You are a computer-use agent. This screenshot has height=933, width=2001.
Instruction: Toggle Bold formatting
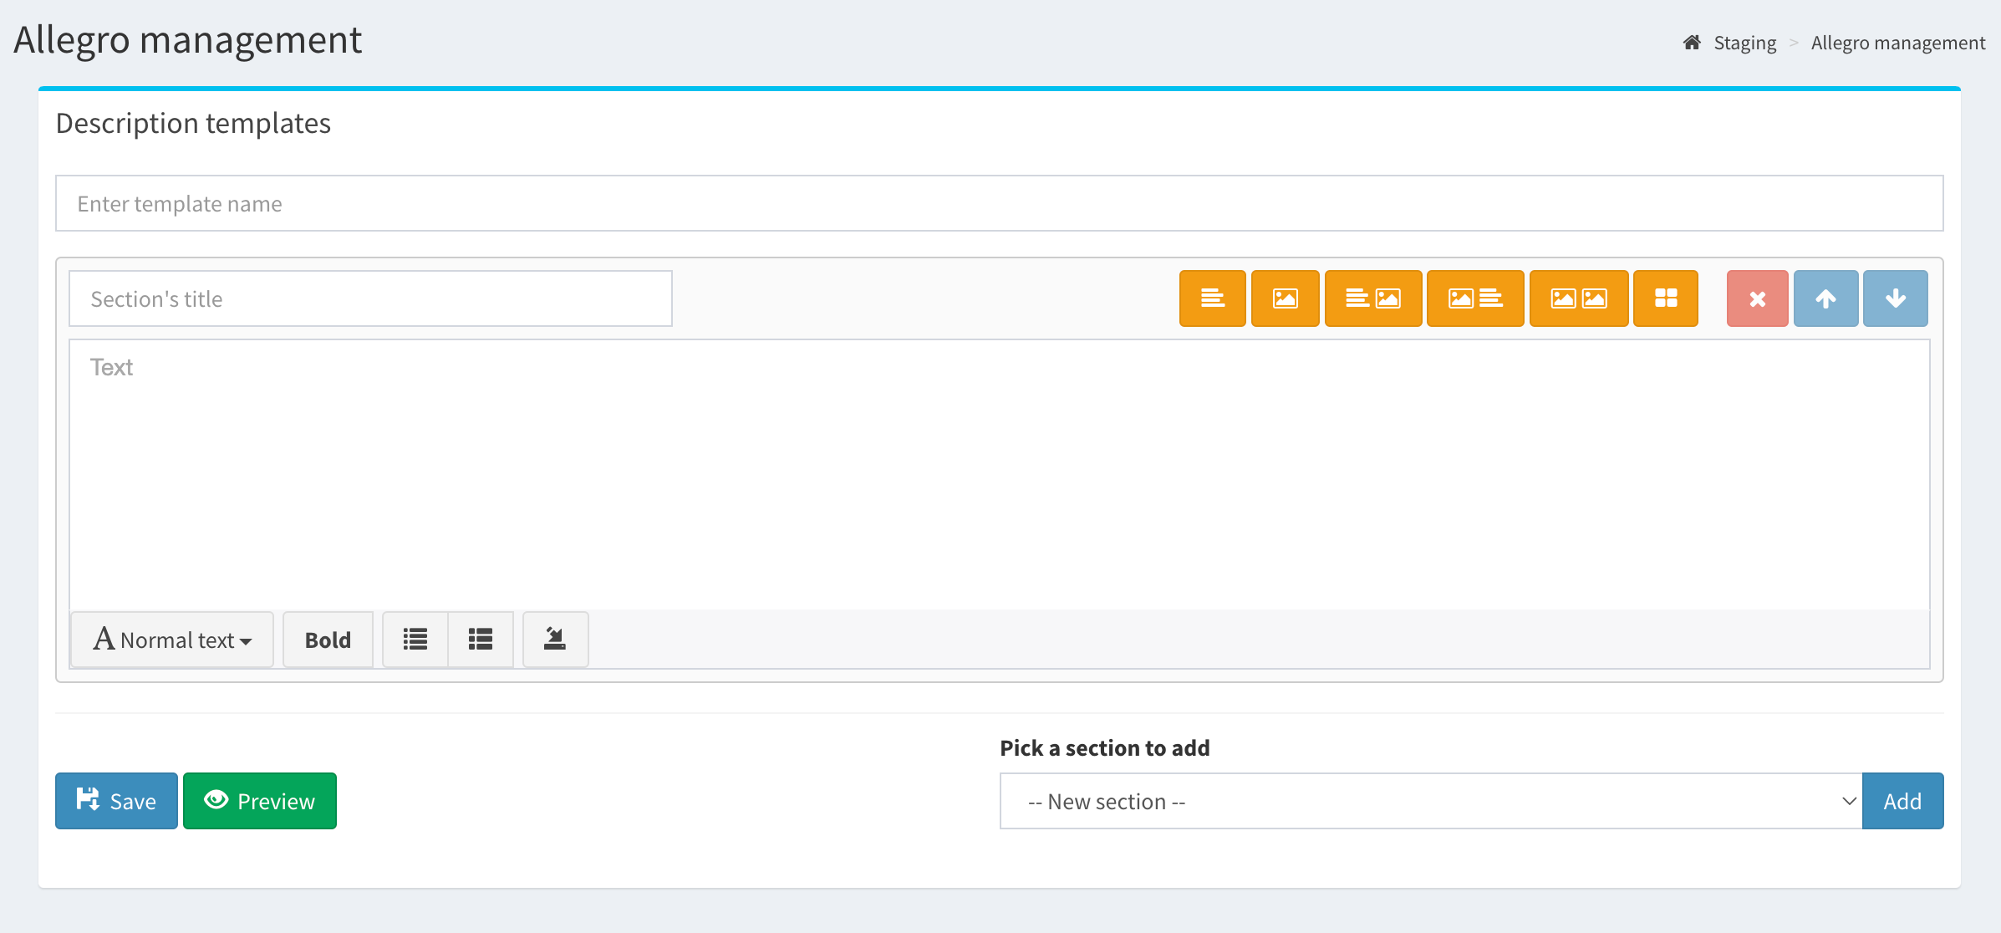(328, 640)
